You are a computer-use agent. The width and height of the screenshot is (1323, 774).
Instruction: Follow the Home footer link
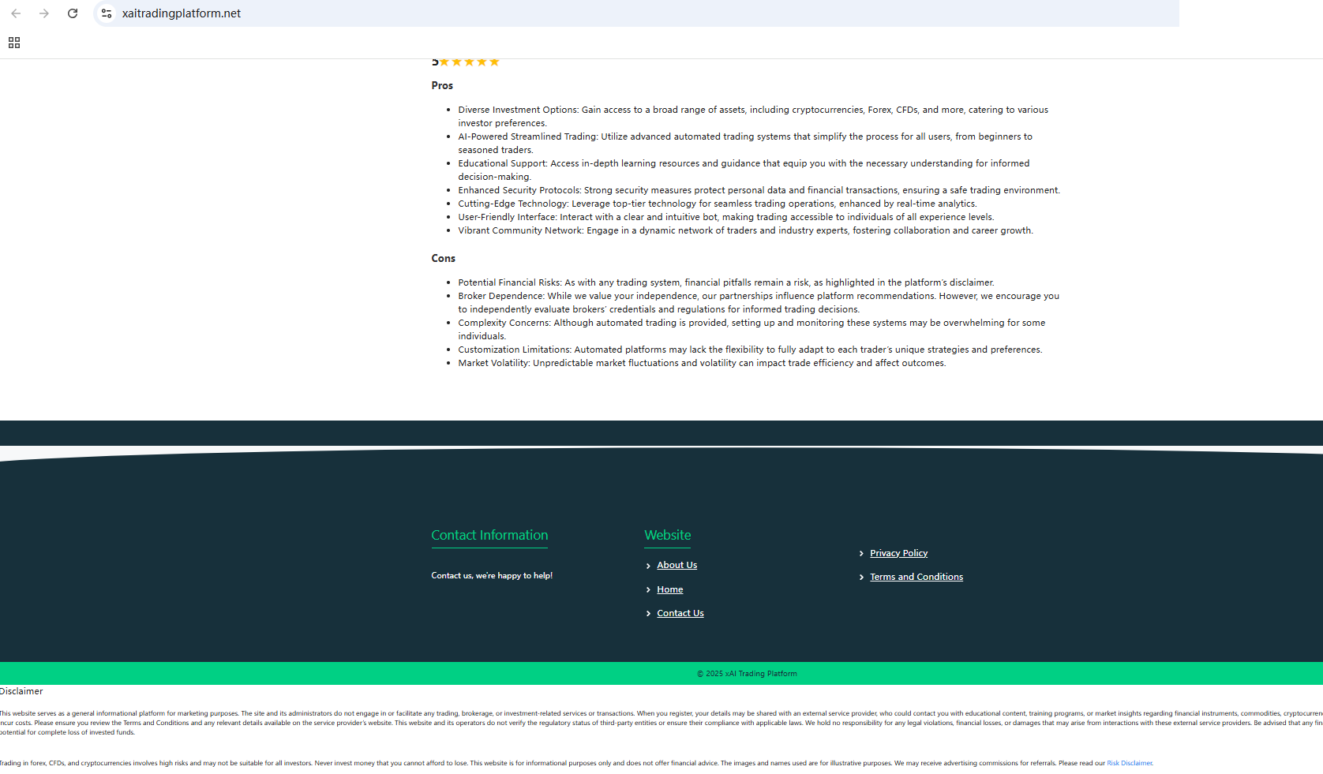[x=669, y=589]
